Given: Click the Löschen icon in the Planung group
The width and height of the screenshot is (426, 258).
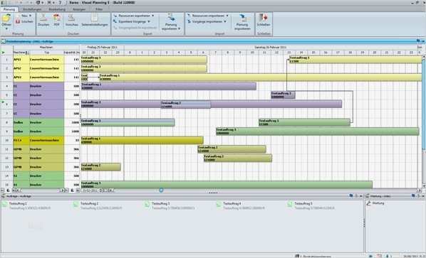Looking at the screenshot, I should pyautogui.click(x=18, y=21).
